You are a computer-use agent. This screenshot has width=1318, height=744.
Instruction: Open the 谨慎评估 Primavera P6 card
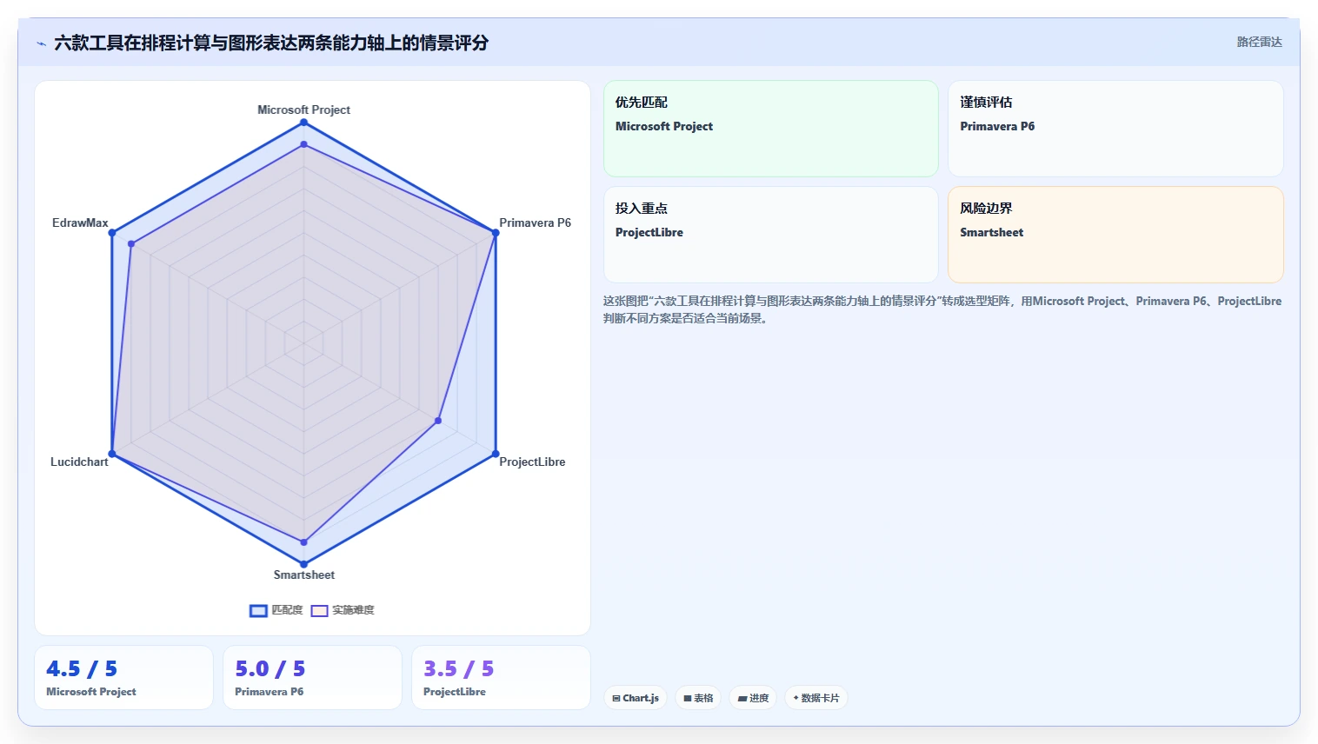point(1115,129)
